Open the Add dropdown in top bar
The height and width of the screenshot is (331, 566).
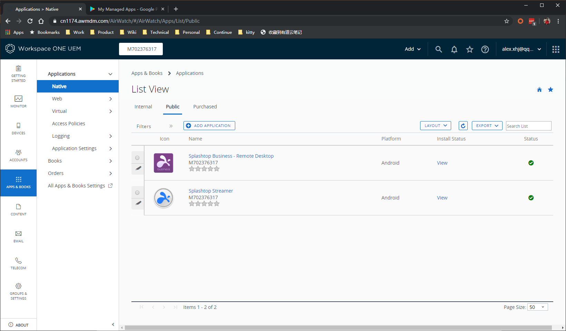click(x=412, y=49)
